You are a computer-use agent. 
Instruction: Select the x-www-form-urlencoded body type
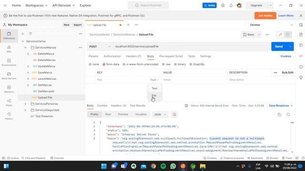pyautogui.click(x=141, y=65)
